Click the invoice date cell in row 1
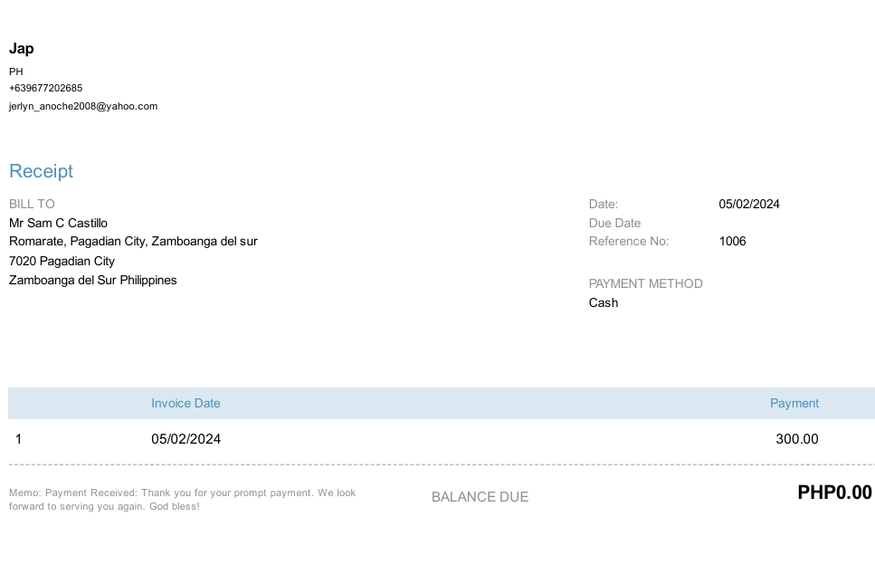The height and width of the screenshot is (574, 875). point(185,439)
